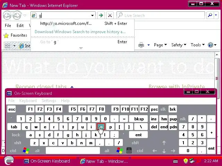Open the recent pages dropdown arrow

[x=25, y=15]
